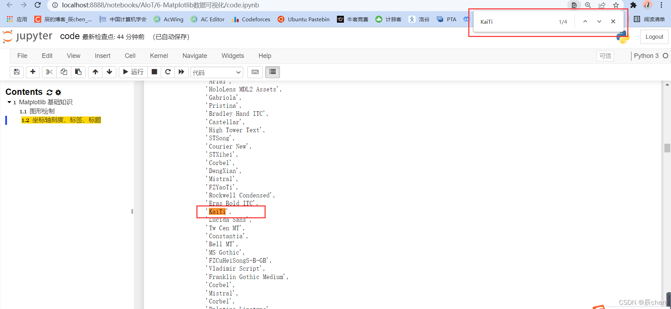Toggle the table of contents sidebar button
The width and height of the screenshot is (671, 309).
(273, 72)
